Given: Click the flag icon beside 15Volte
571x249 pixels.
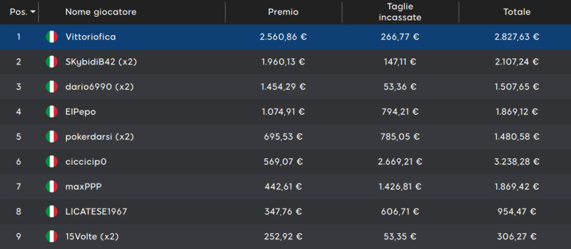Looking at the screenshot, I should pyautogui.click(x=52, y=237).
